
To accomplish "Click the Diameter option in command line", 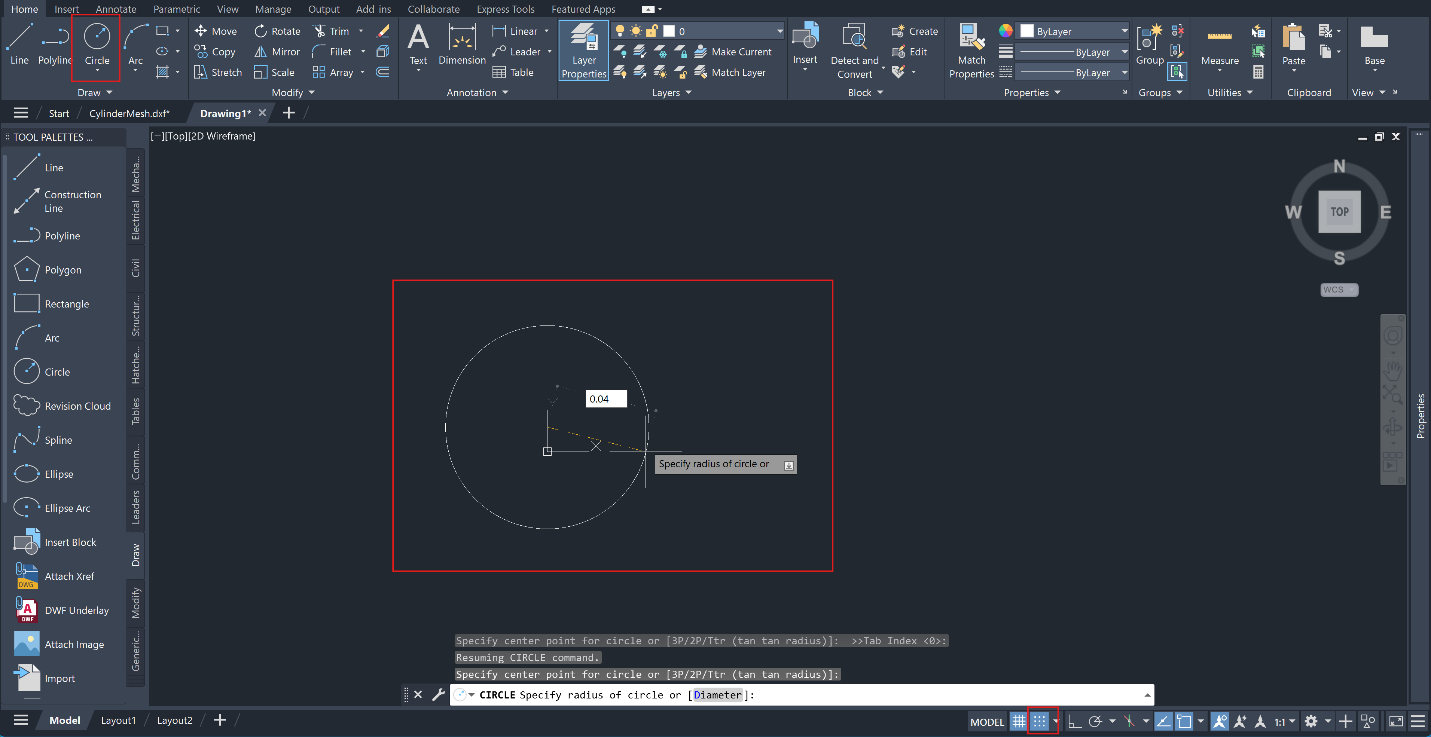I will [718, 695].
